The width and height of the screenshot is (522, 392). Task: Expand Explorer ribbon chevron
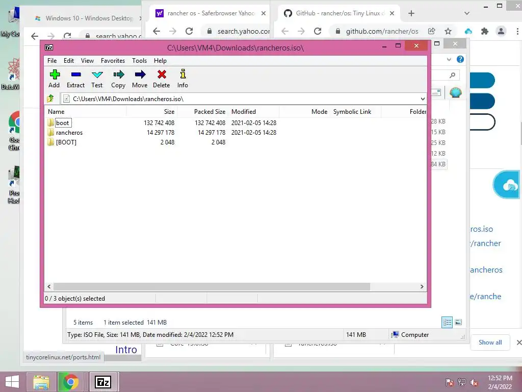click(449, 59)
